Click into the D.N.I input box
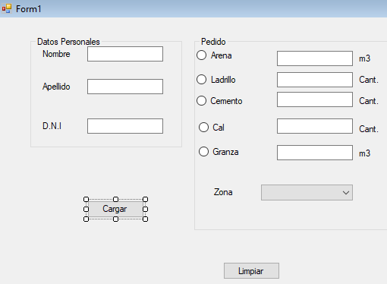This screenshot has height=284, width=387. click(x=125, y=126)
